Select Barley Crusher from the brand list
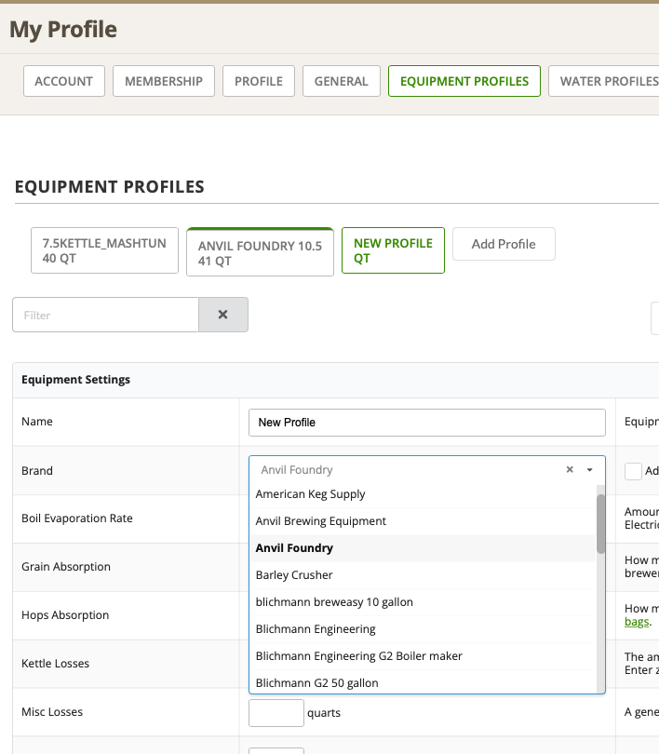This screenshot has width=659, height=754. [x=423, y=575]
